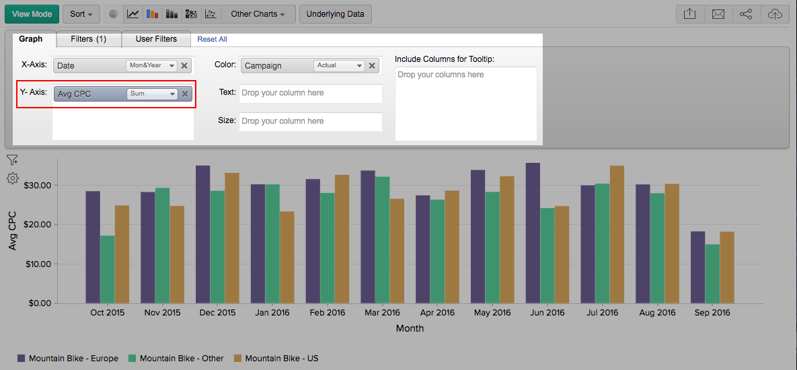Click the cloud upload publish icon

(775, 14)
